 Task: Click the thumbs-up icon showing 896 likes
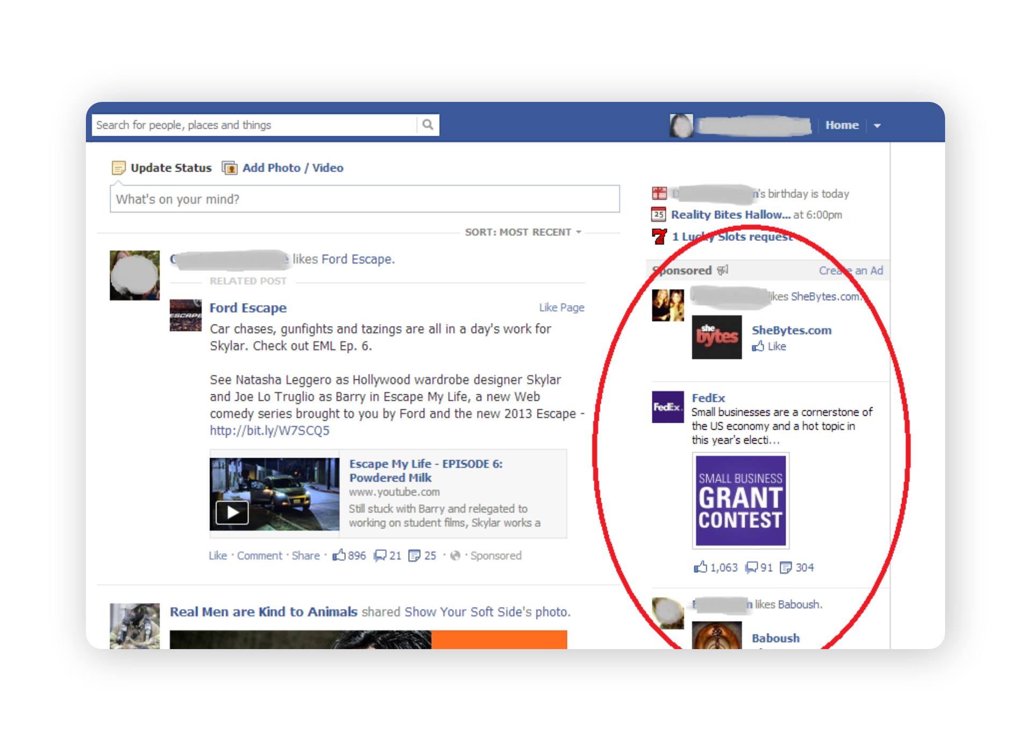339,555
